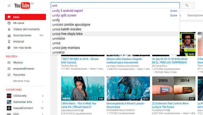Click the Vídeos del momento flame icon
203x115 pixels.
tap(9, 29)
